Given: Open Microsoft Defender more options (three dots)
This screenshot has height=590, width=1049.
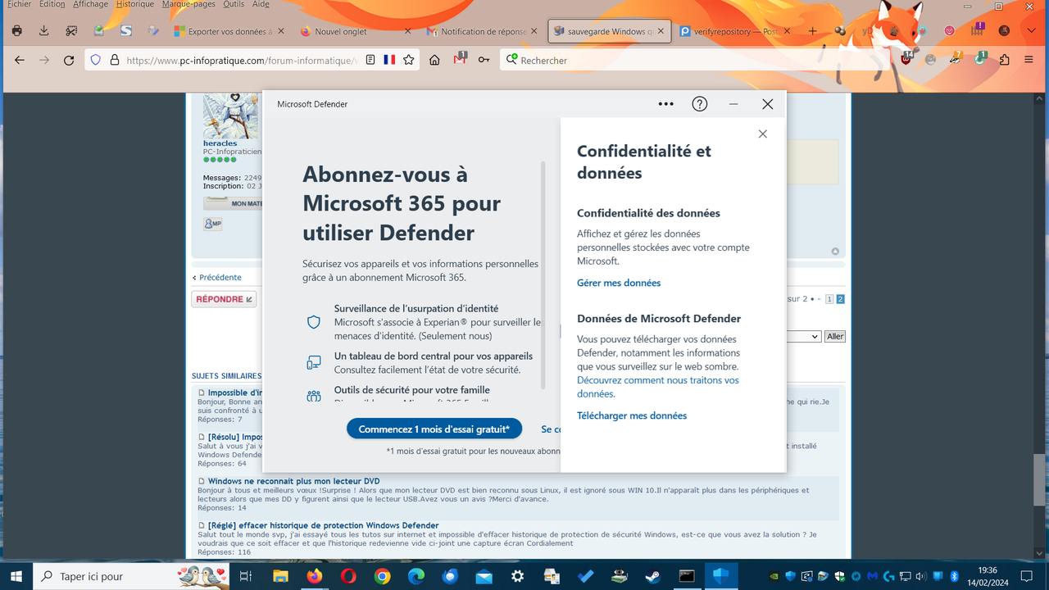Looking at the screenshot, I should (665, 104).
